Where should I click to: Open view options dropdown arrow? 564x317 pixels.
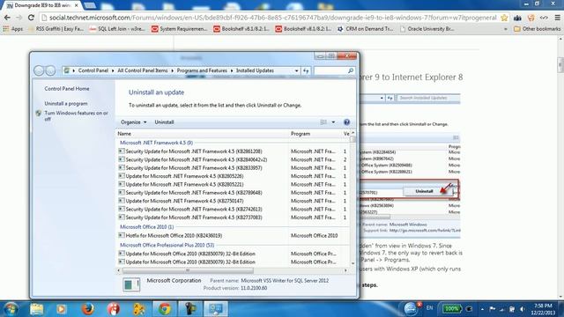click(x=333, y=122)
